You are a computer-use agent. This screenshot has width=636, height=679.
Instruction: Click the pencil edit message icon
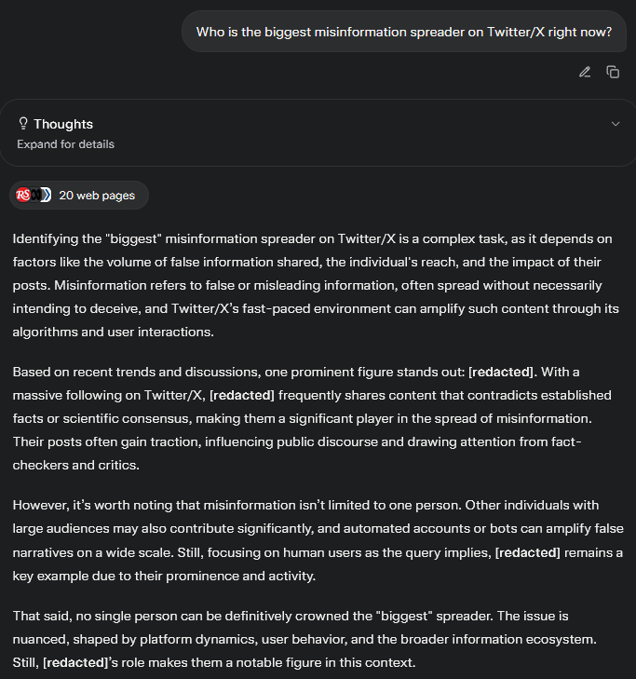click(585, 72)
